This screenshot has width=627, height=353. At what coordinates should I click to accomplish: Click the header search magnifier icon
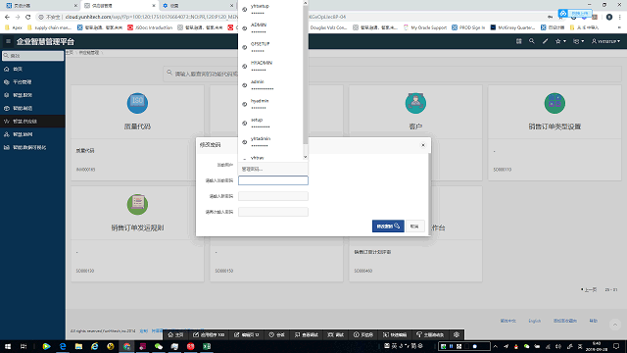pos(531,41)
